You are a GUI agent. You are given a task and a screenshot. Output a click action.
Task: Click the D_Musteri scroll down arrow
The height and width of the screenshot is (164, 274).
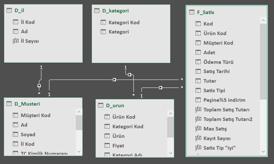coord(79,151)
